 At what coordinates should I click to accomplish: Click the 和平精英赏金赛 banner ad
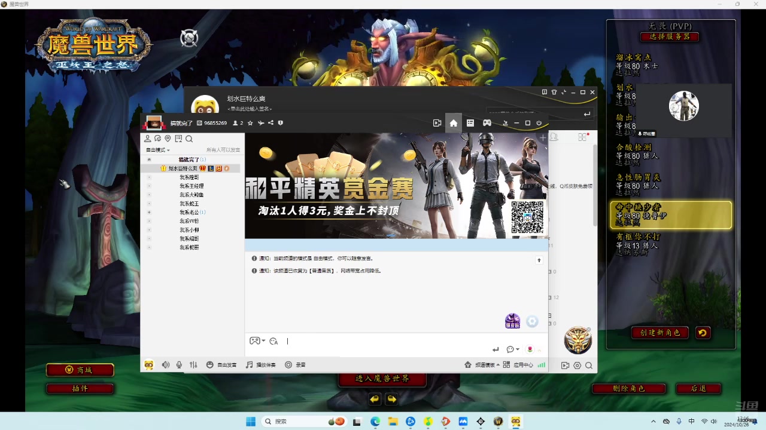click(396, 185)
